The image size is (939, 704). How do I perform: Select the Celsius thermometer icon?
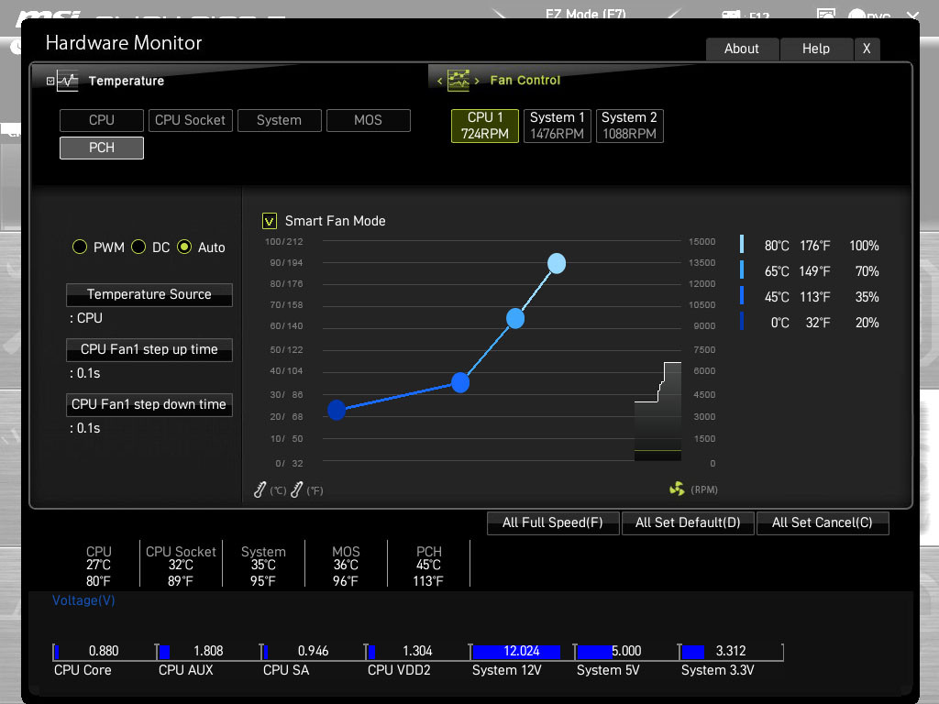point(260,489)
